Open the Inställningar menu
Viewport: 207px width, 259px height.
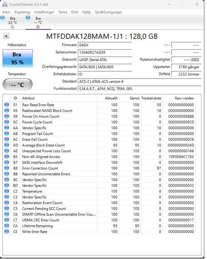44,12
